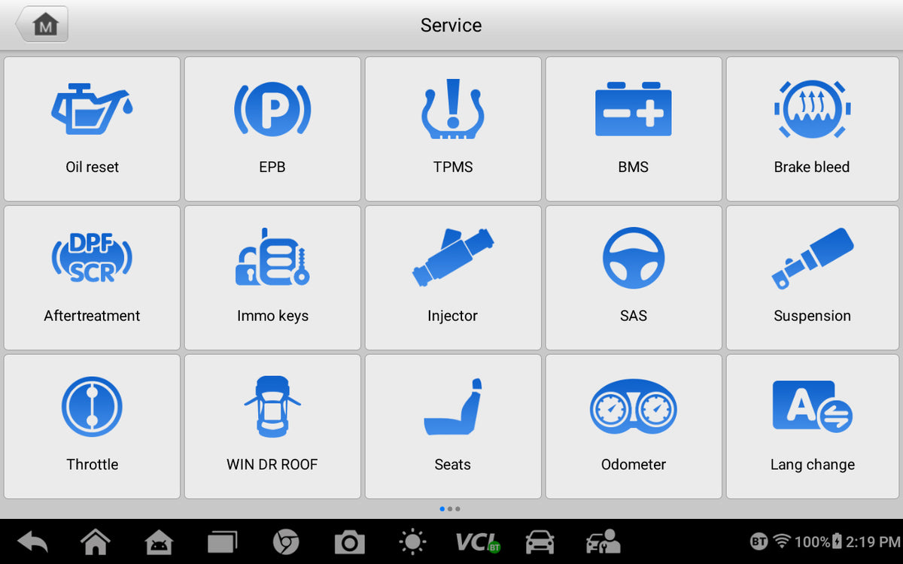This screenshot has height=564, width=903.
Task: Open the camera from the navigation bar
Action: point(349,541)
